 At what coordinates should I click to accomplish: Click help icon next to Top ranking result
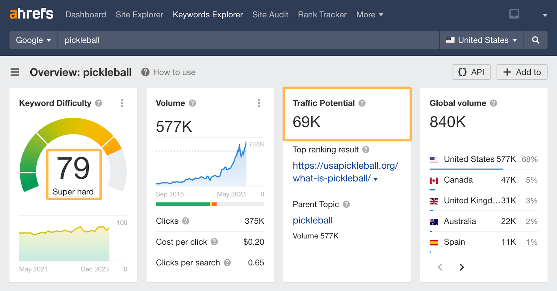pos(366,150)
